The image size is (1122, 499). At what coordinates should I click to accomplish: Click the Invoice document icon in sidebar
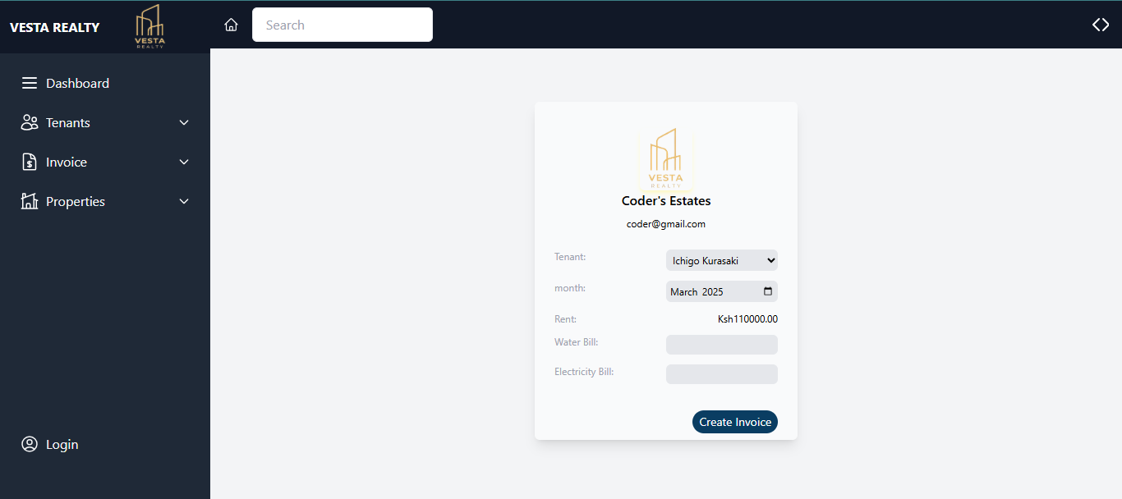[x=30, y=163]
